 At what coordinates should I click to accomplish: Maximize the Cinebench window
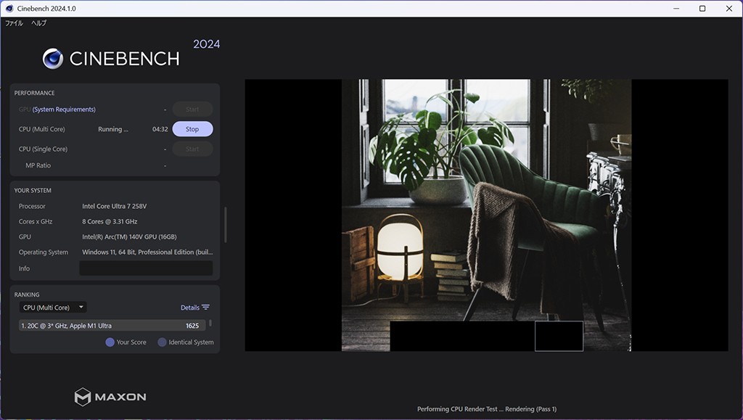(702, 9)
